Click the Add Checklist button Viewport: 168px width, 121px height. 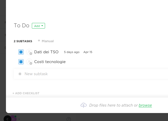point(26,93)
